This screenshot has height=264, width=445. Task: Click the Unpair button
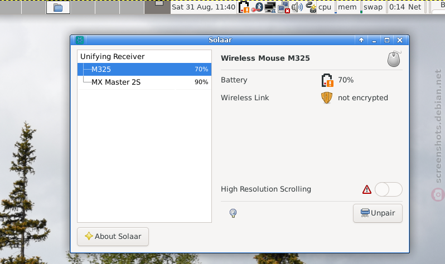tap(378, 213)
